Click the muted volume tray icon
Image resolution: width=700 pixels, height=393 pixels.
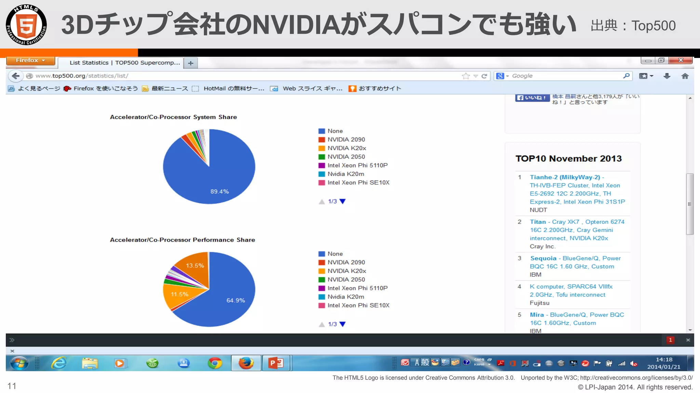click(x=634, y=364)
